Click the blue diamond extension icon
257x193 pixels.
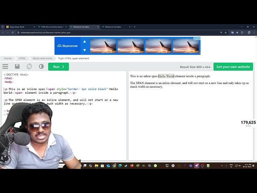click(237, 33)
